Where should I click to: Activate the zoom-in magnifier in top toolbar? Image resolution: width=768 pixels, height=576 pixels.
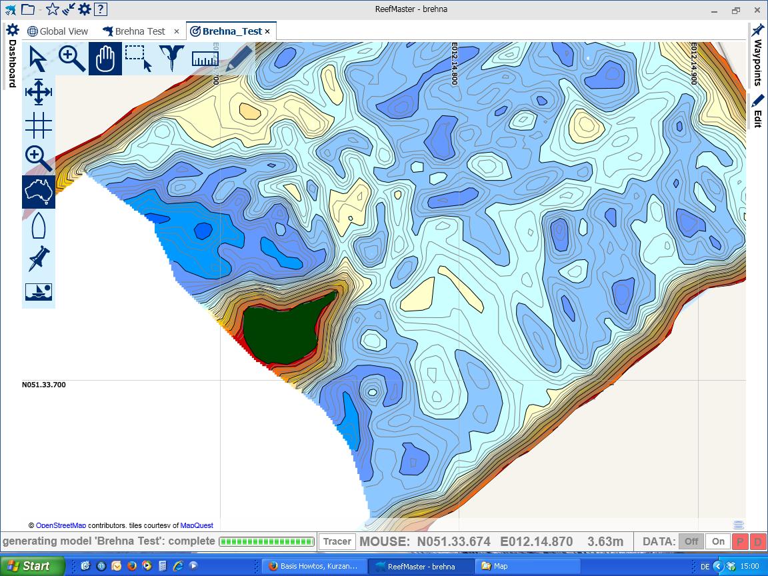click(71, 59)
